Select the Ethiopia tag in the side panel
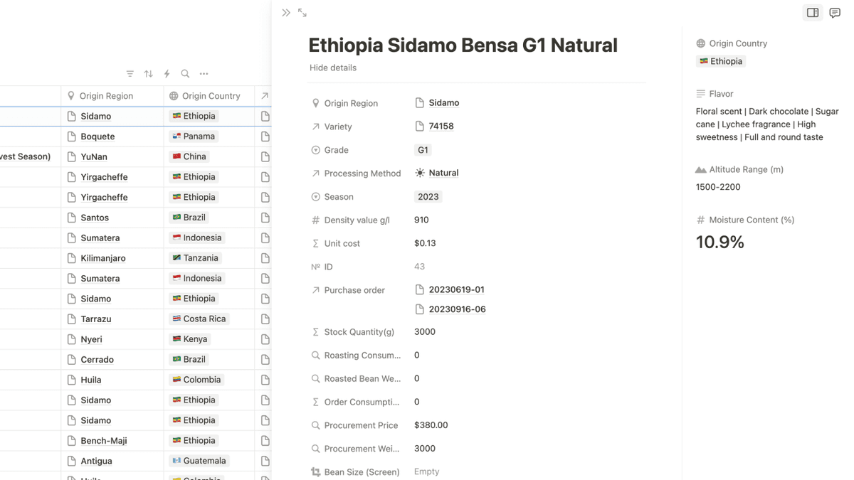 (721, 61)
